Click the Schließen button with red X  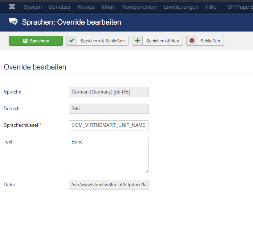[205, 41]
